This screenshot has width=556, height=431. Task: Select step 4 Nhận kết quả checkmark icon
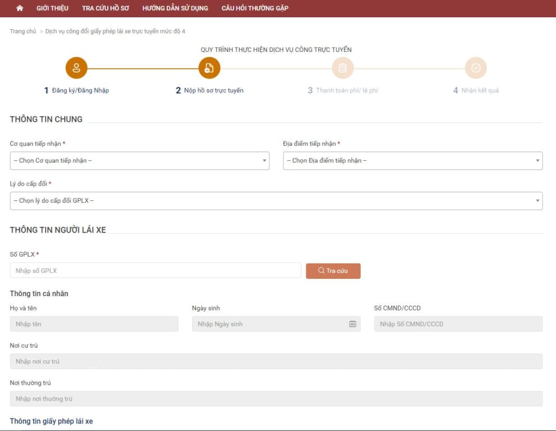pyautogui.click(x=476, y=68)
